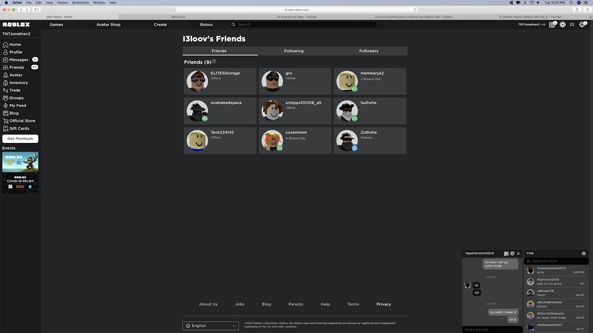The image size is (593, 333).
Task: Open the xxxantwon friend card avatar
Action: coord(272,141)
